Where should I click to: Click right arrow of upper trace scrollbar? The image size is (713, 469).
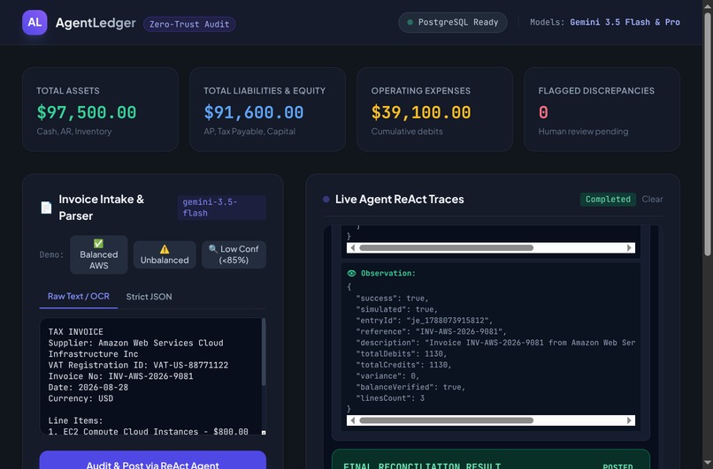[629, 248]
